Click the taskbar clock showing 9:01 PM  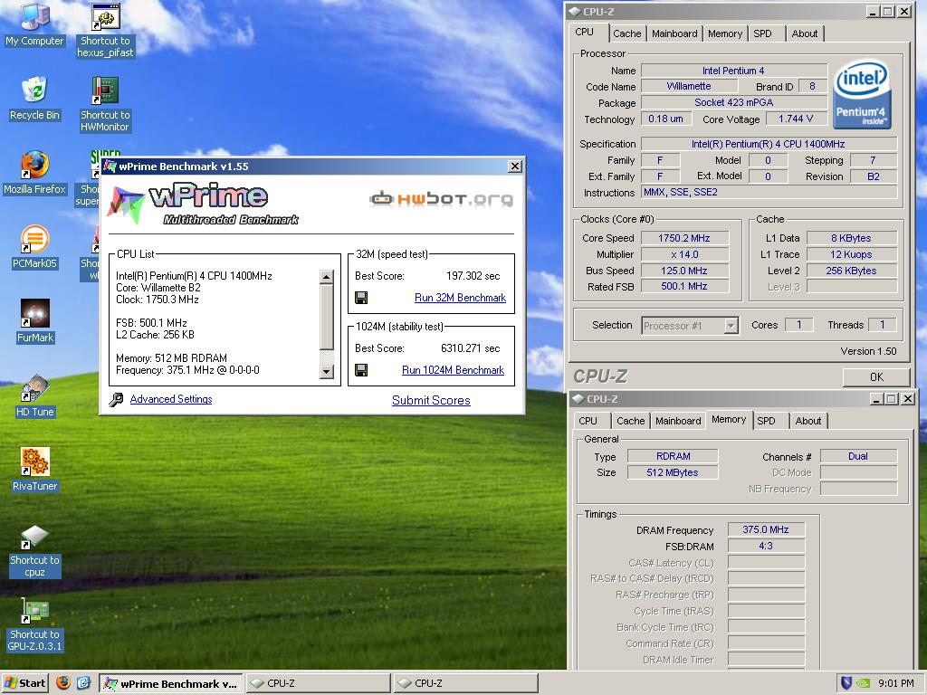[895, 683]
